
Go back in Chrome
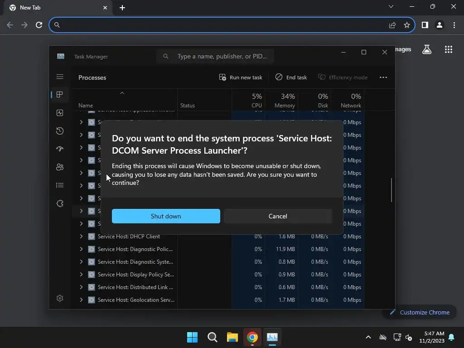click(x=10, y=25)
